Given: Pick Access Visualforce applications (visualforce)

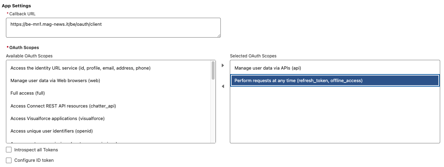Looking at the screenshot, I should point(58,118).
